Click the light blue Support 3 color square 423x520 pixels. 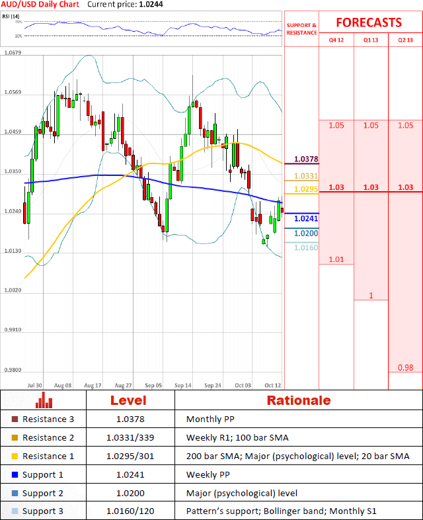click(x=15, y=511)
